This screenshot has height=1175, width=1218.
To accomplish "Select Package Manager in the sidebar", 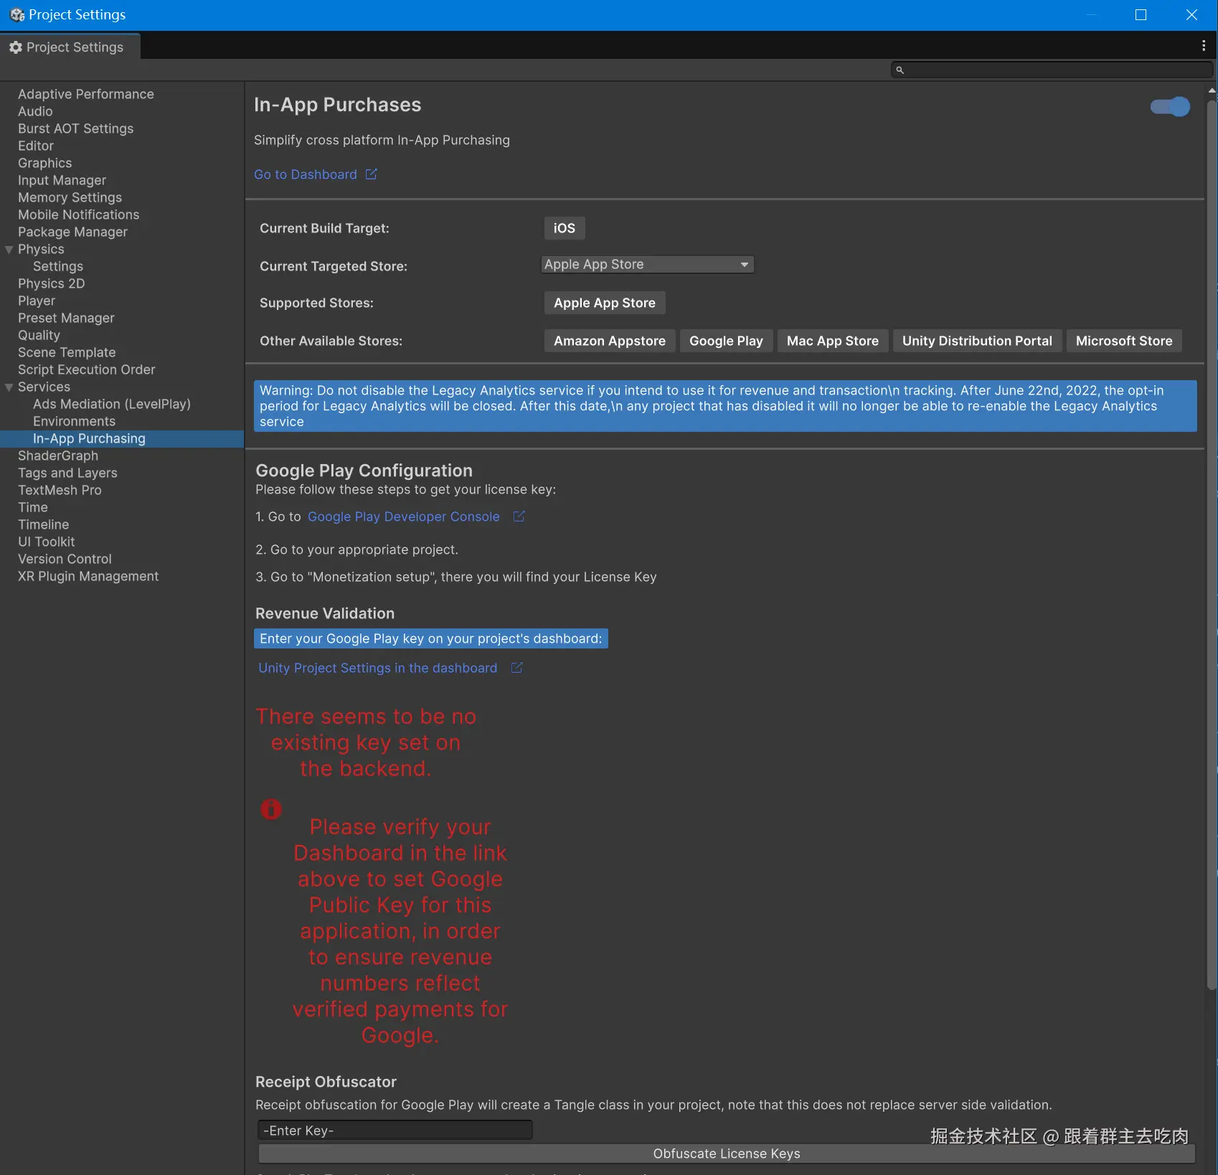I will tap(73, 232).
